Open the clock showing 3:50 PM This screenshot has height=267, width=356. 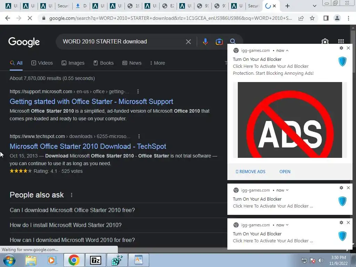point(338,260)
